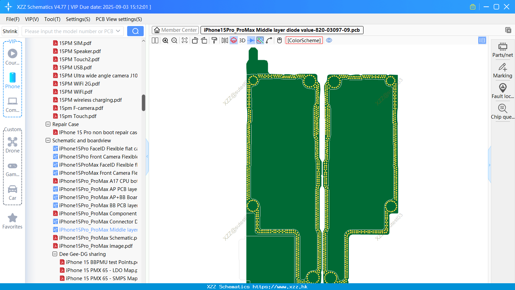Toggle the eye visibility icon
The image size is (515, 290).
329,40
